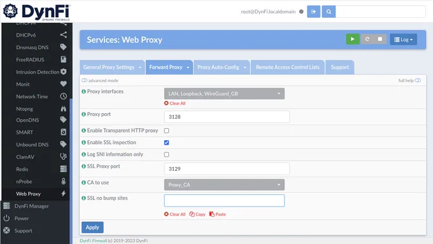The width and height of the screenshot is (433, 244).
Task: Switch to Remote Access Control Lists tab
Action: (x=287, y=67)
